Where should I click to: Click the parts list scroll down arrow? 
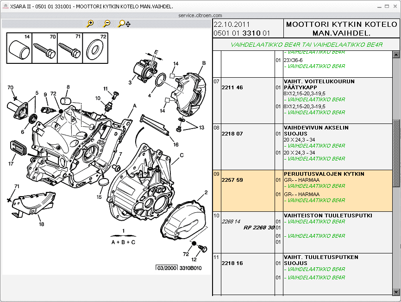396,292
